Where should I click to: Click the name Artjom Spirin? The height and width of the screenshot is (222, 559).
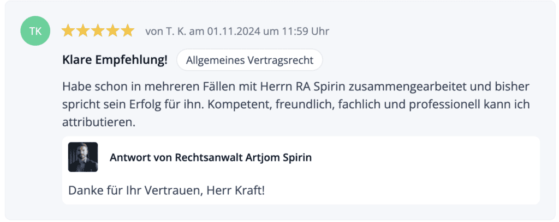278,157
